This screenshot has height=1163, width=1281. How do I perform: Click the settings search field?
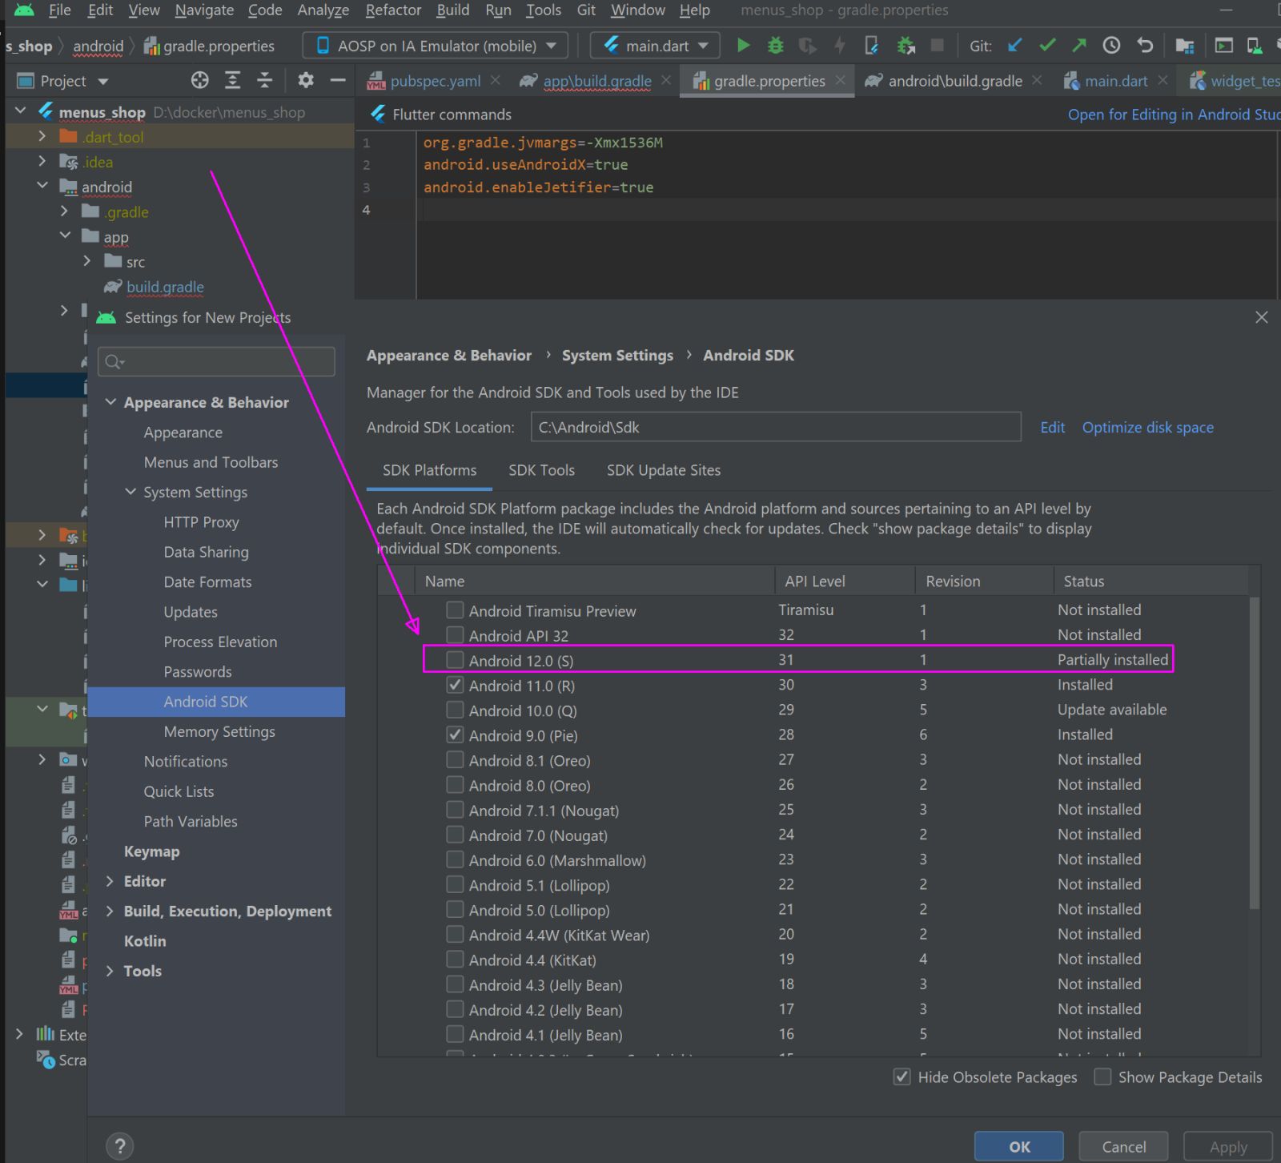pyautogui.click(x=216, y=362)
